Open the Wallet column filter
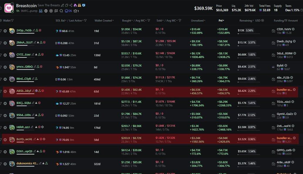The height and width of the screenshot is (174, 303). pyautogui.click(x=12, y=21)
